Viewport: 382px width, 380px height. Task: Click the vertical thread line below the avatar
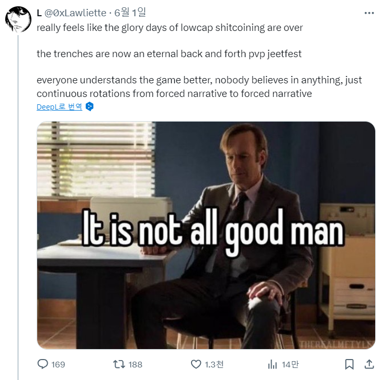coord(18,210)
